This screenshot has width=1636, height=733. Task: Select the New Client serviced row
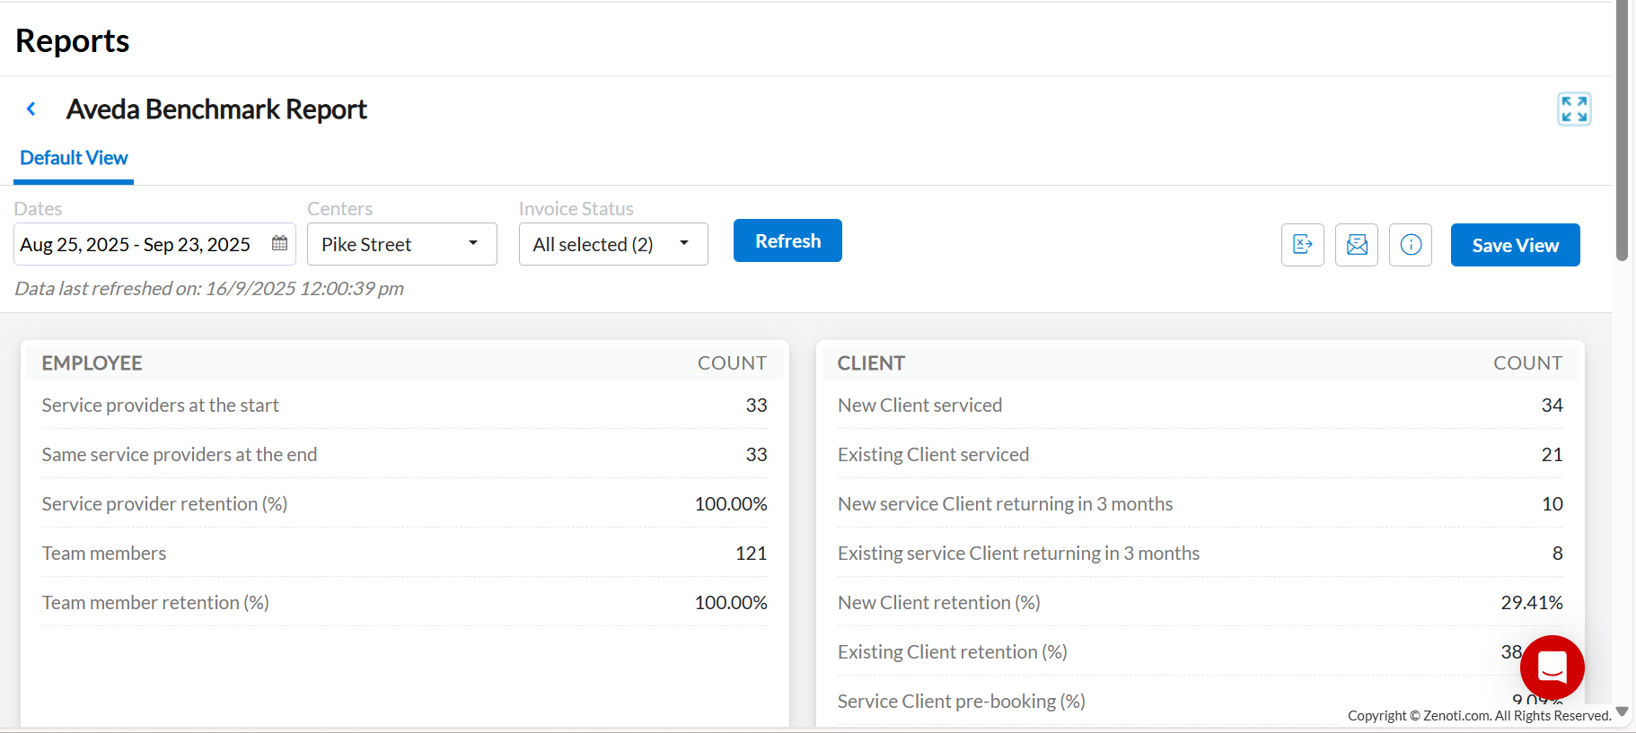1200,406
